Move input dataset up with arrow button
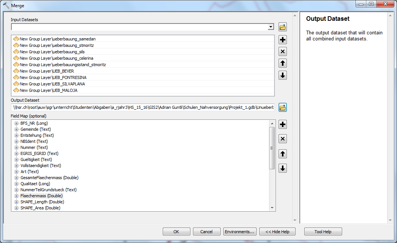The height and width of the screenshot is (243, 397). (282, 63)
